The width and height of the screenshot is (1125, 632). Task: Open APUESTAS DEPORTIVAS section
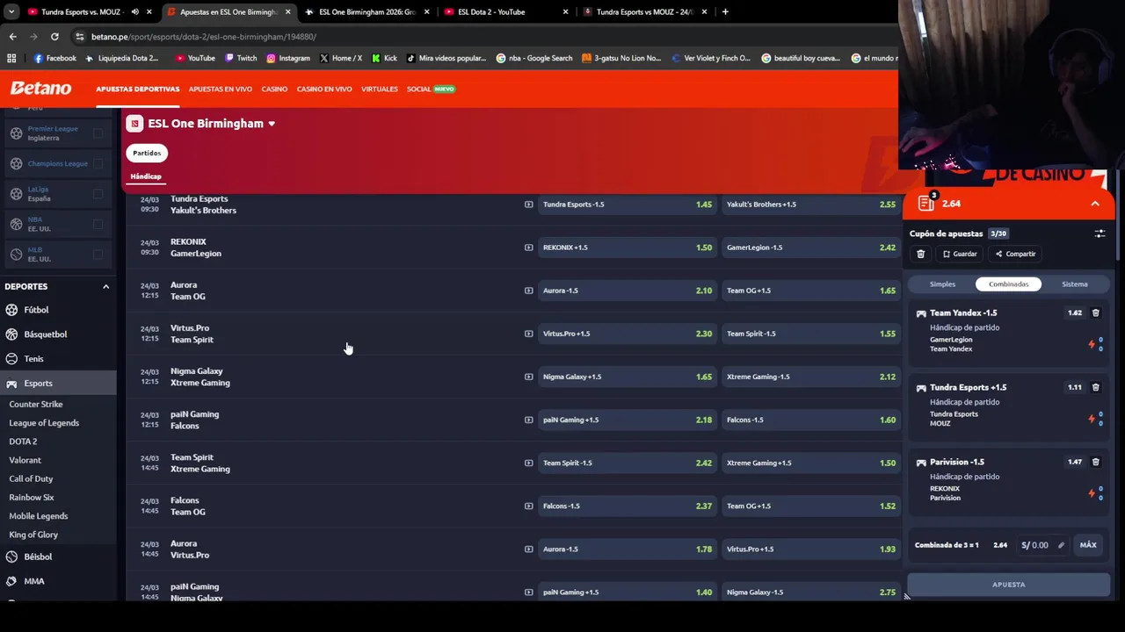(138, 89)
